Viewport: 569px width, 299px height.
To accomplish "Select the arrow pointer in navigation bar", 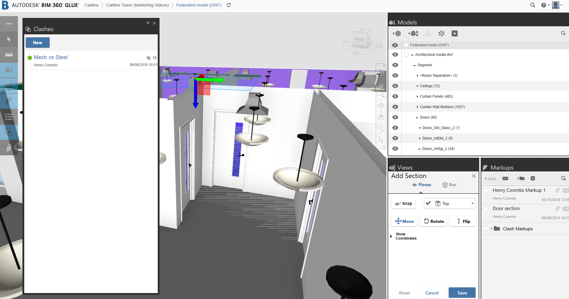I will point(381,139).
